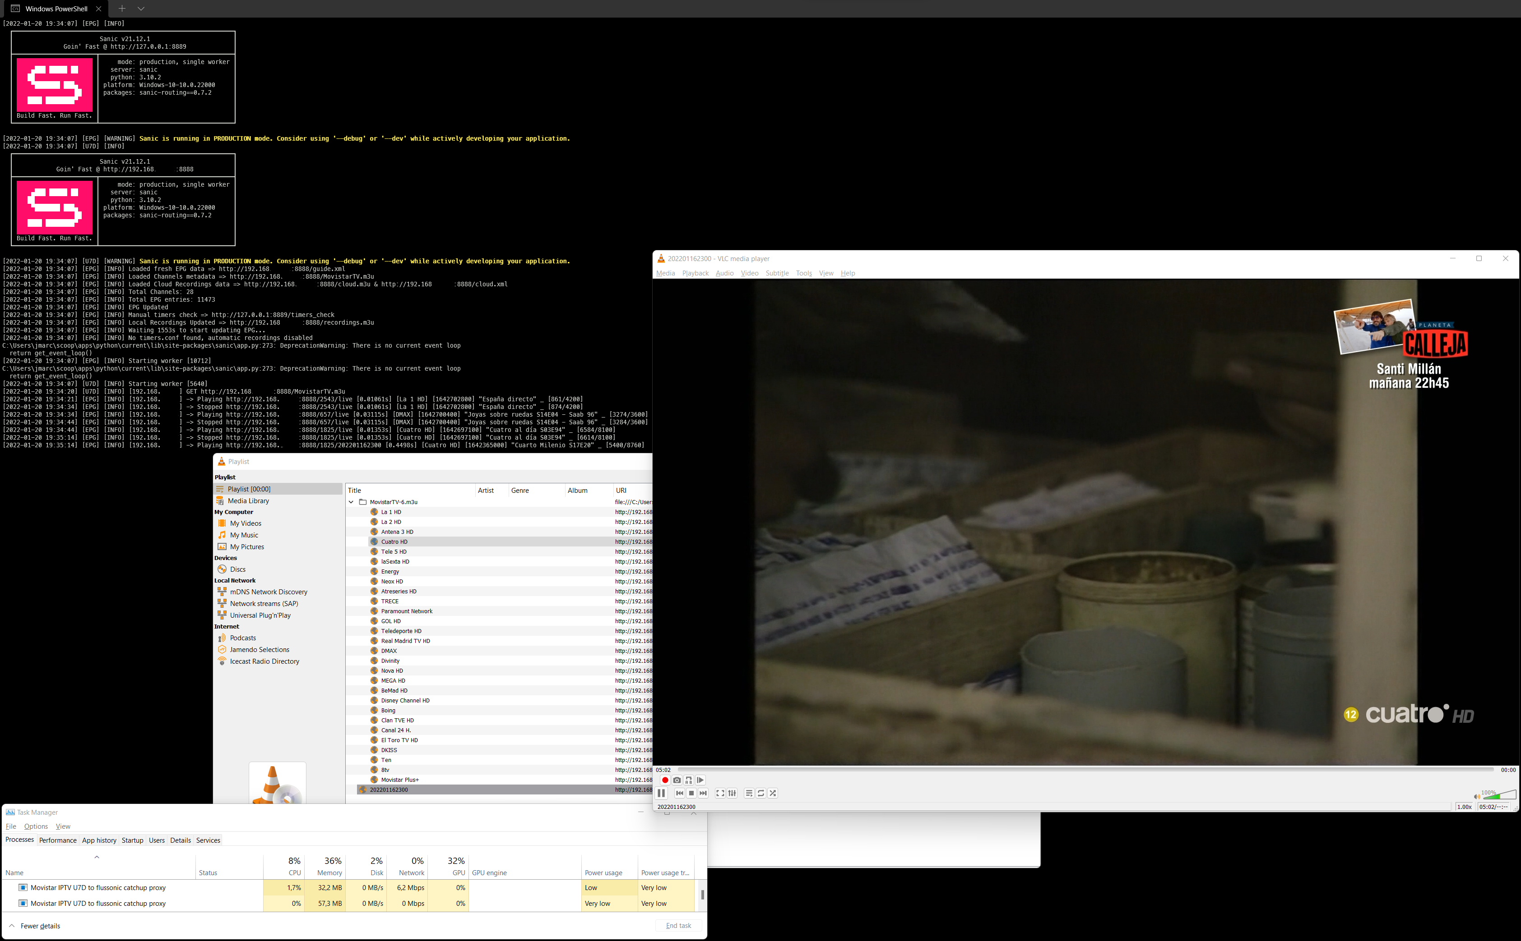Take a snapshot with the camera icon
The width and height of the screenshot is (1521, 941).
click(x=677, y=780)
